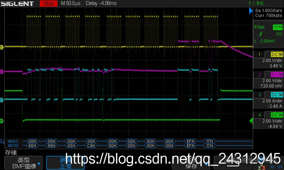
Task: Select the 3.48 V offset of channel 1
Action: [276, 66]
